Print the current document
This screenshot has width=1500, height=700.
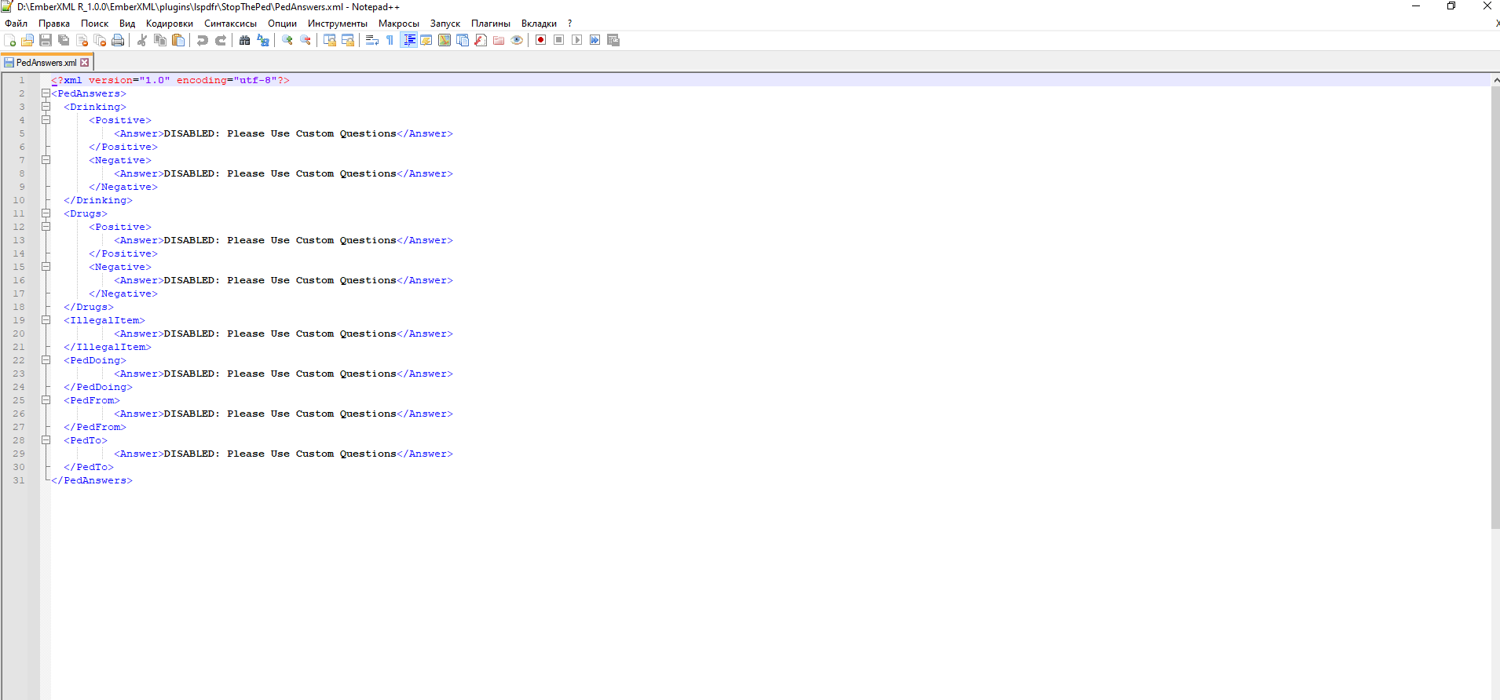pos(118,40)
